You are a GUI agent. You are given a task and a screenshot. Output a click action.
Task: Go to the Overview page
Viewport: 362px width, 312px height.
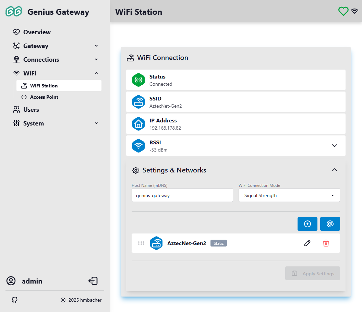coord(37,32)
